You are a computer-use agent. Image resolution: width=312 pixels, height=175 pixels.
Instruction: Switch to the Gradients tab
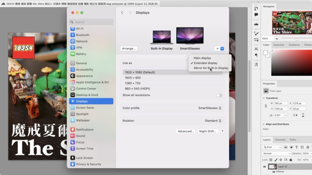(294, 45)
